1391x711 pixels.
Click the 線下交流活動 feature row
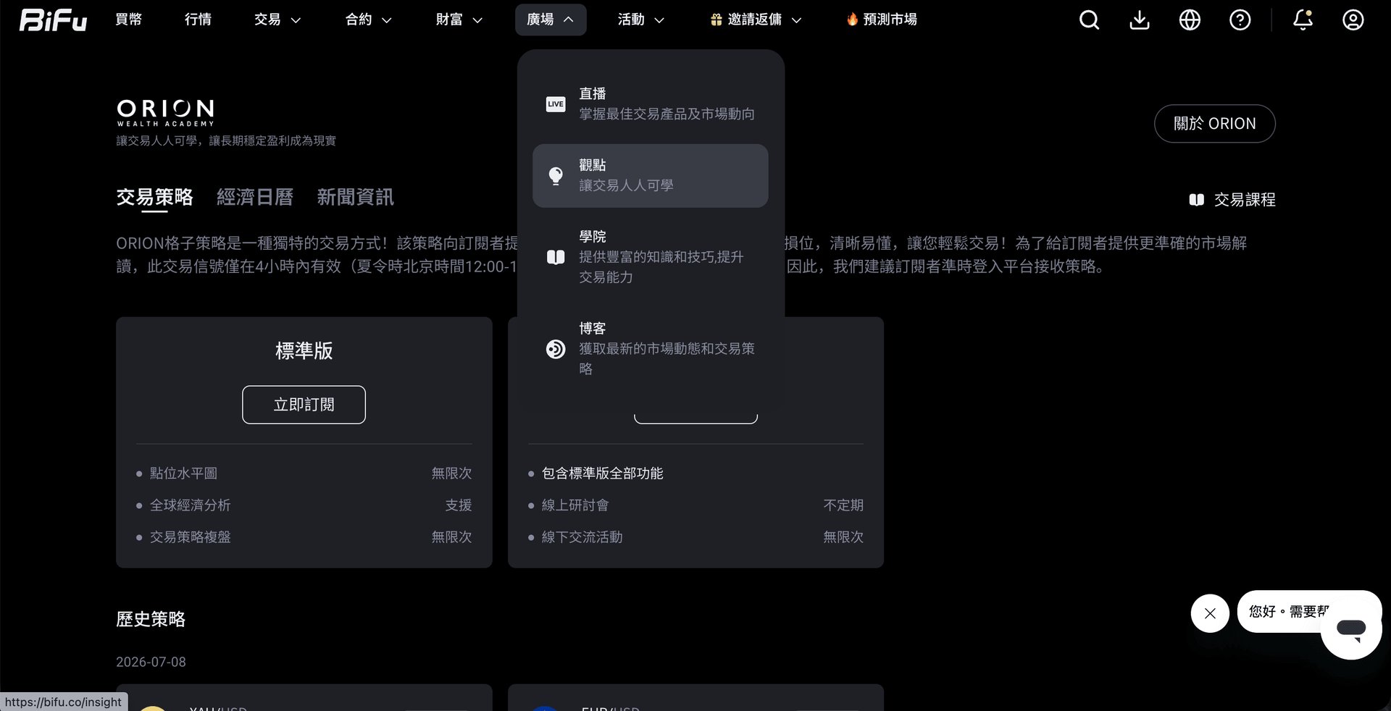pos(695,537)
